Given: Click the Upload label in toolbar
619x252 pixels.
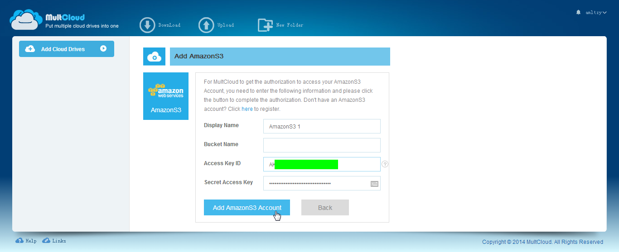Looking at the screenshot, I should pyautogui.click(x=226, y=25).
